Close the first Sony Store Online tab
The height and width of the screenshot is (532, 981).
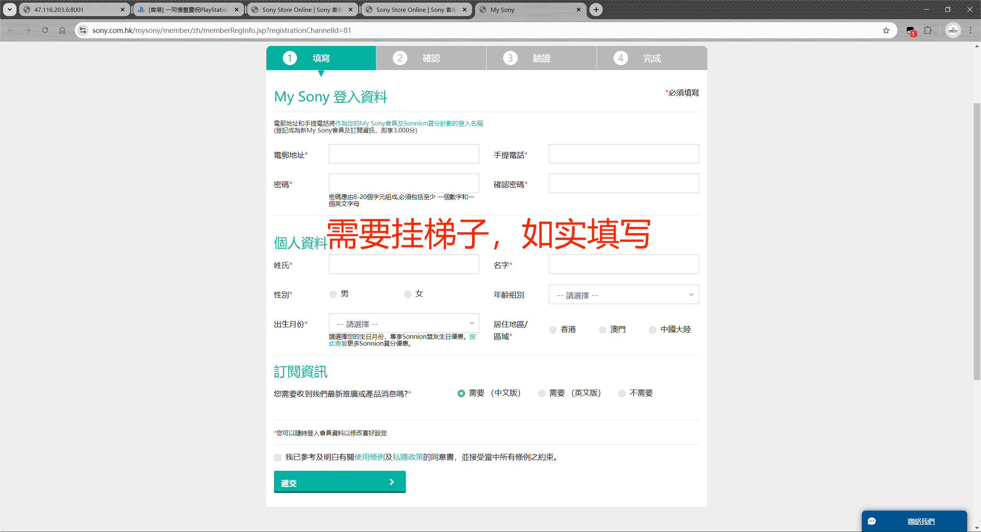click(351, 10)
